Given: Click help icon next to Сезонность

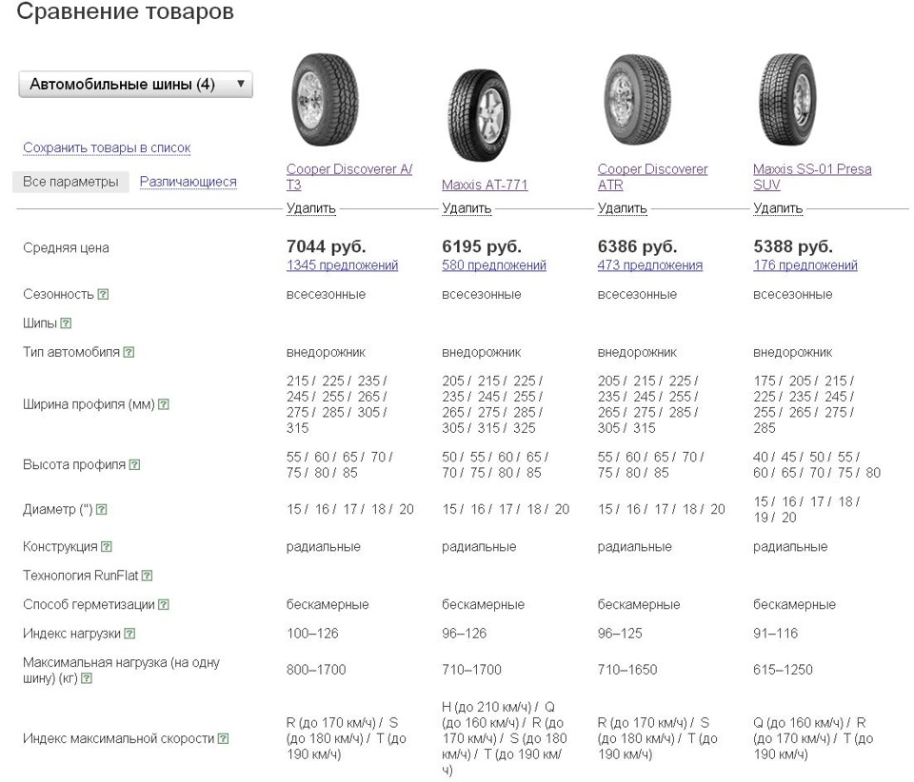Looking at the screenshot, I should coord(103,295).
